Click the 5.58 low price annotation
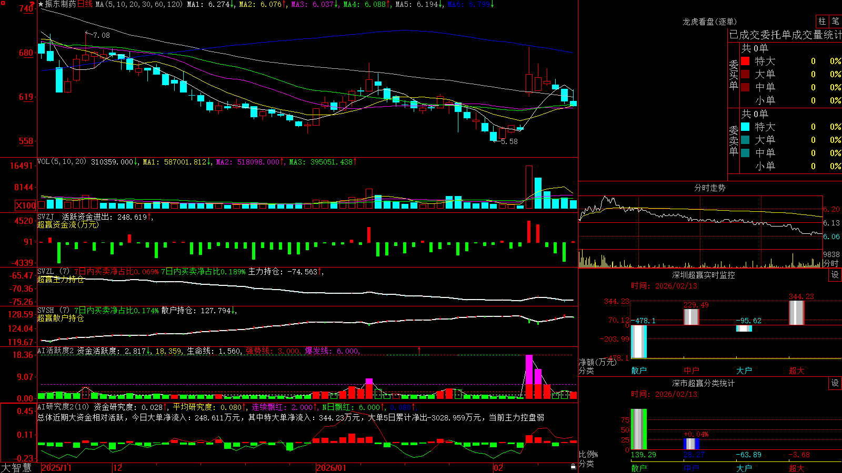 pos(509,141)
